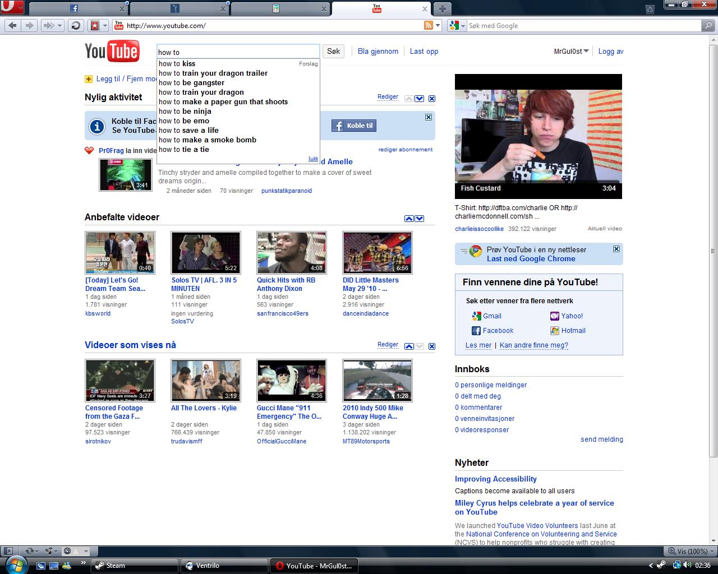Select suggestion 'how to tie a tie'

238,150
